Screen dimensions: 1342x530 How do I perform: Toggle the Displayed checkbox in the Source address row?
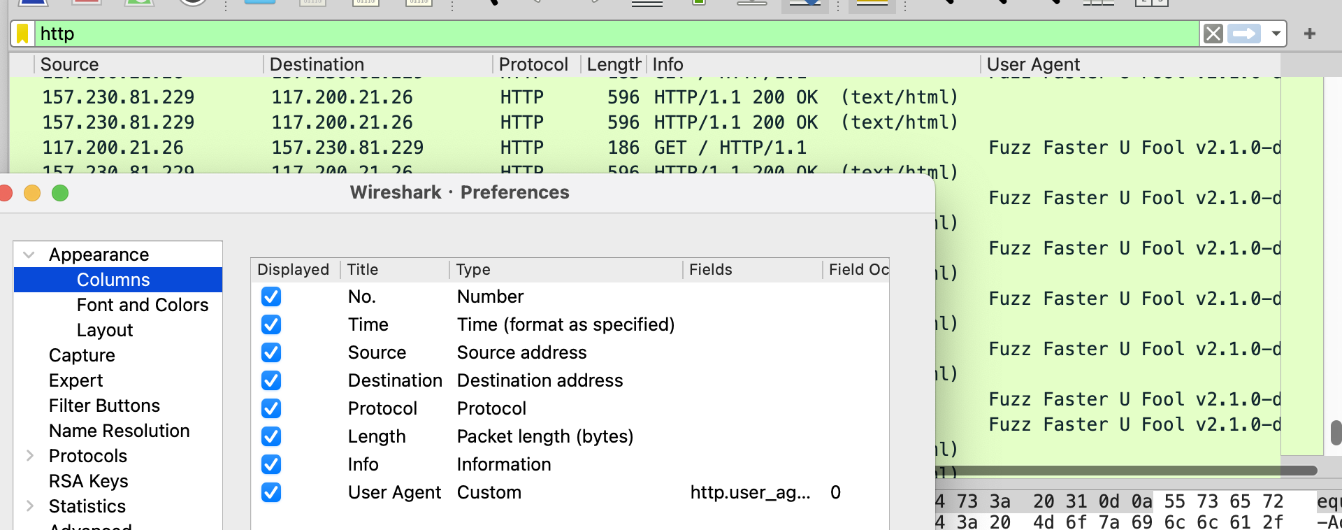click(271, 352)
